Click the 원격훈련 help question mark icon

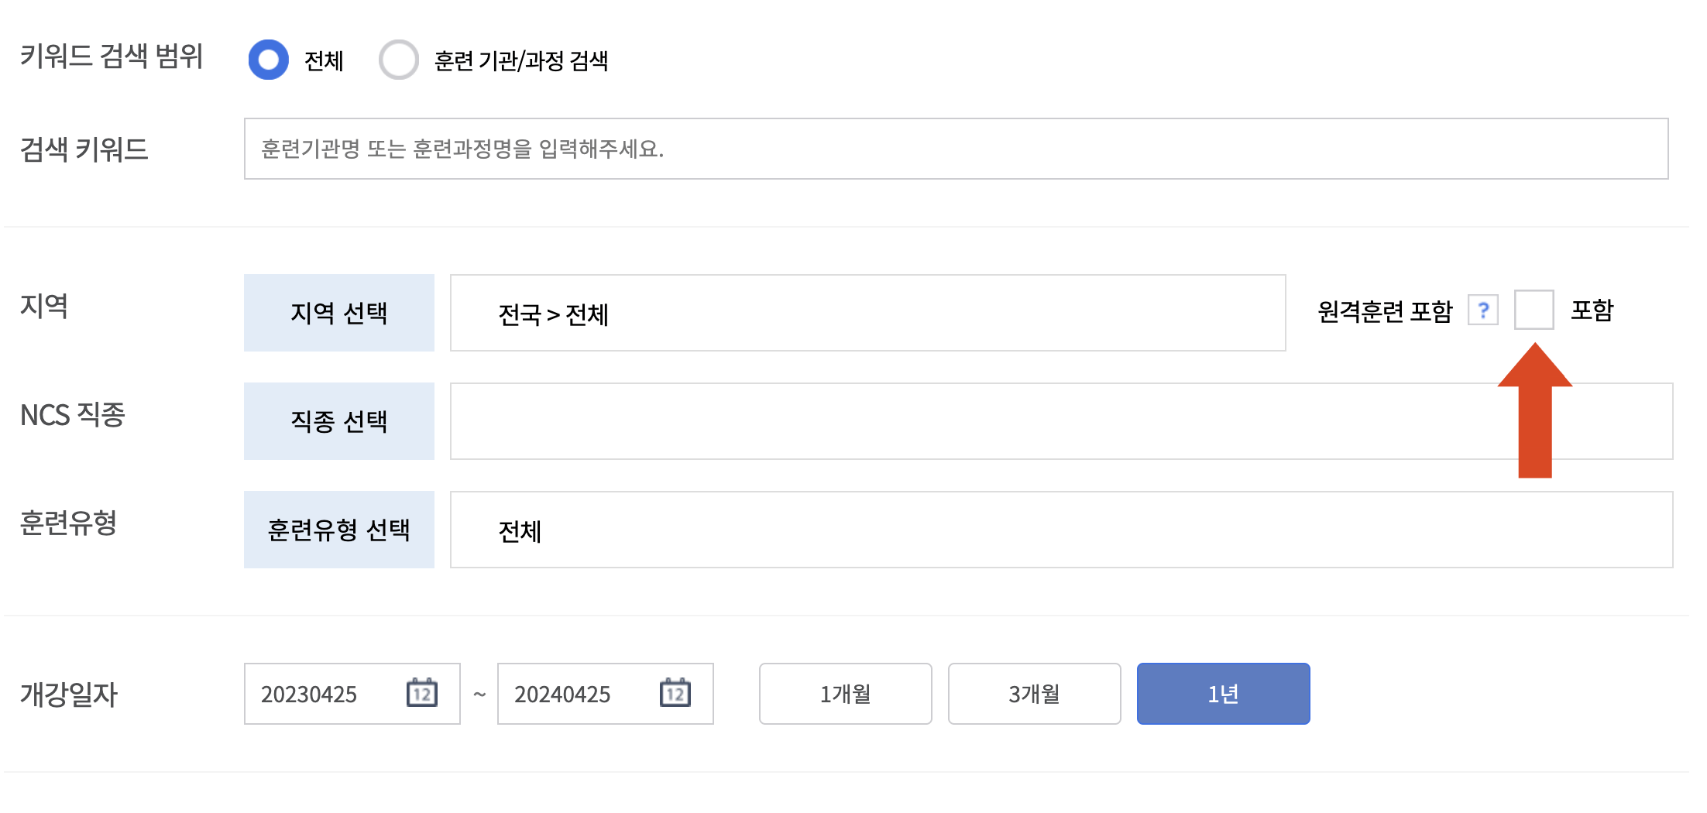coord(1483,310)
